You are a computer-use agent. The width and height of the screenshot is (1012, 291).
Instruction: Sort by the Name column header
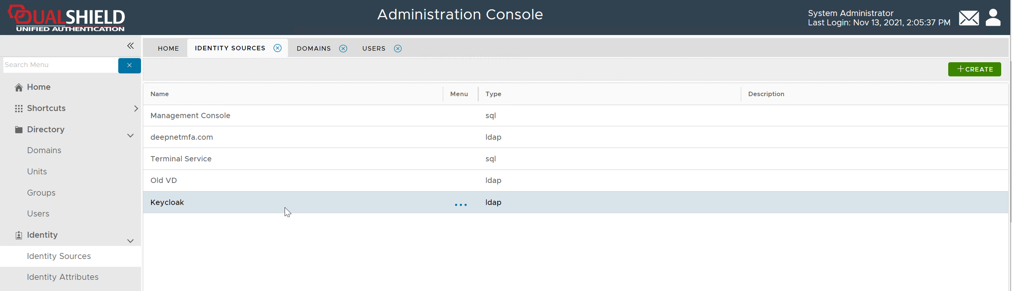[x=160, y=94]
